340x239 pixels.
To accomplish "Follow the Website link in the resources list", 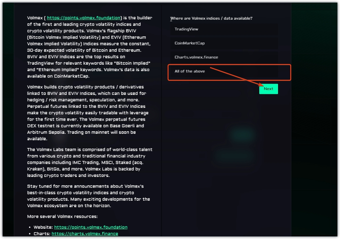I will [91, 227].
